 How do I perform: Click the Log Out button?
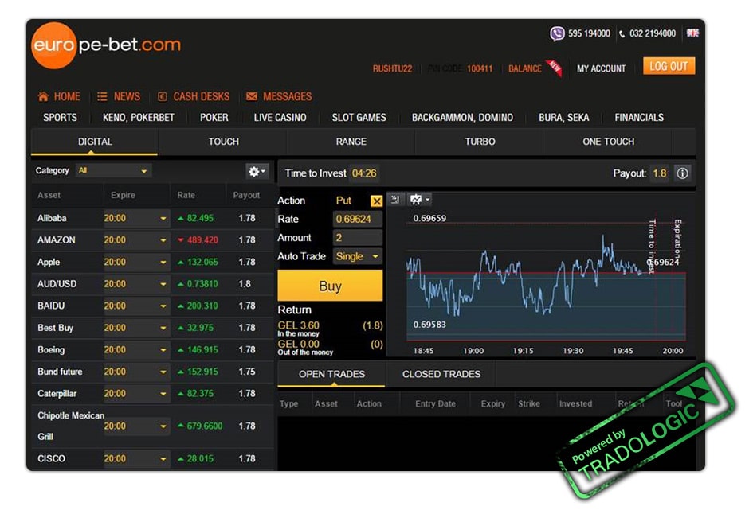pos(669,66)
